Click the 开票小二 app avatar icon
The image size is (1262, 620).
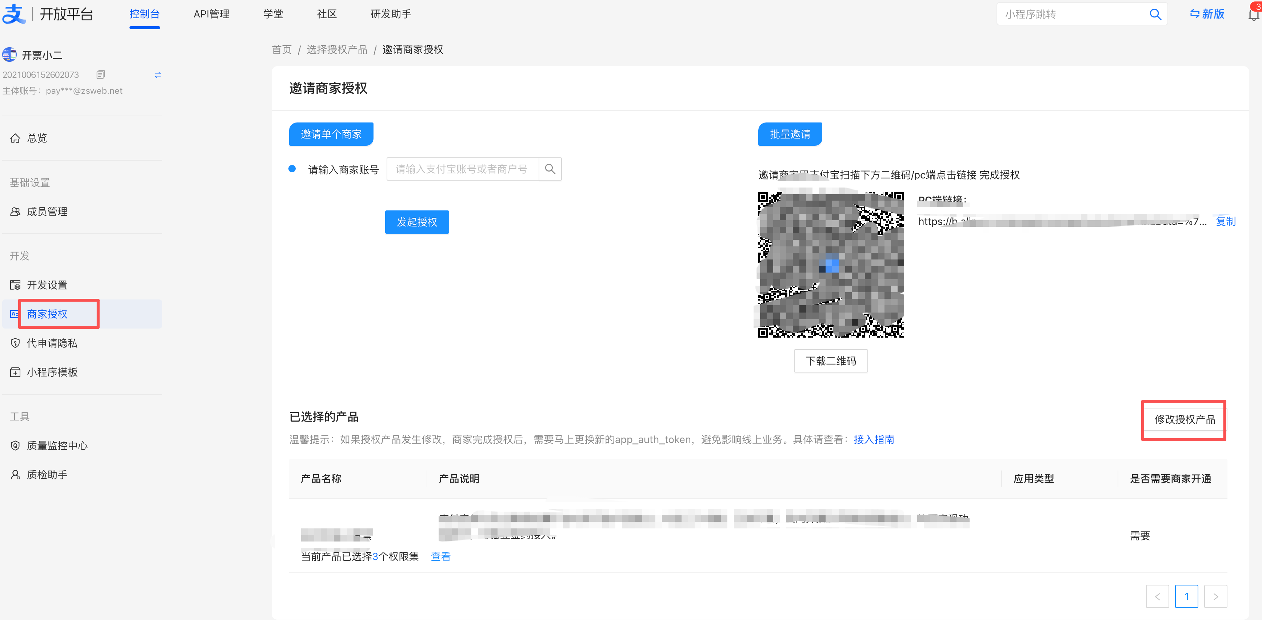click(9, 55)
